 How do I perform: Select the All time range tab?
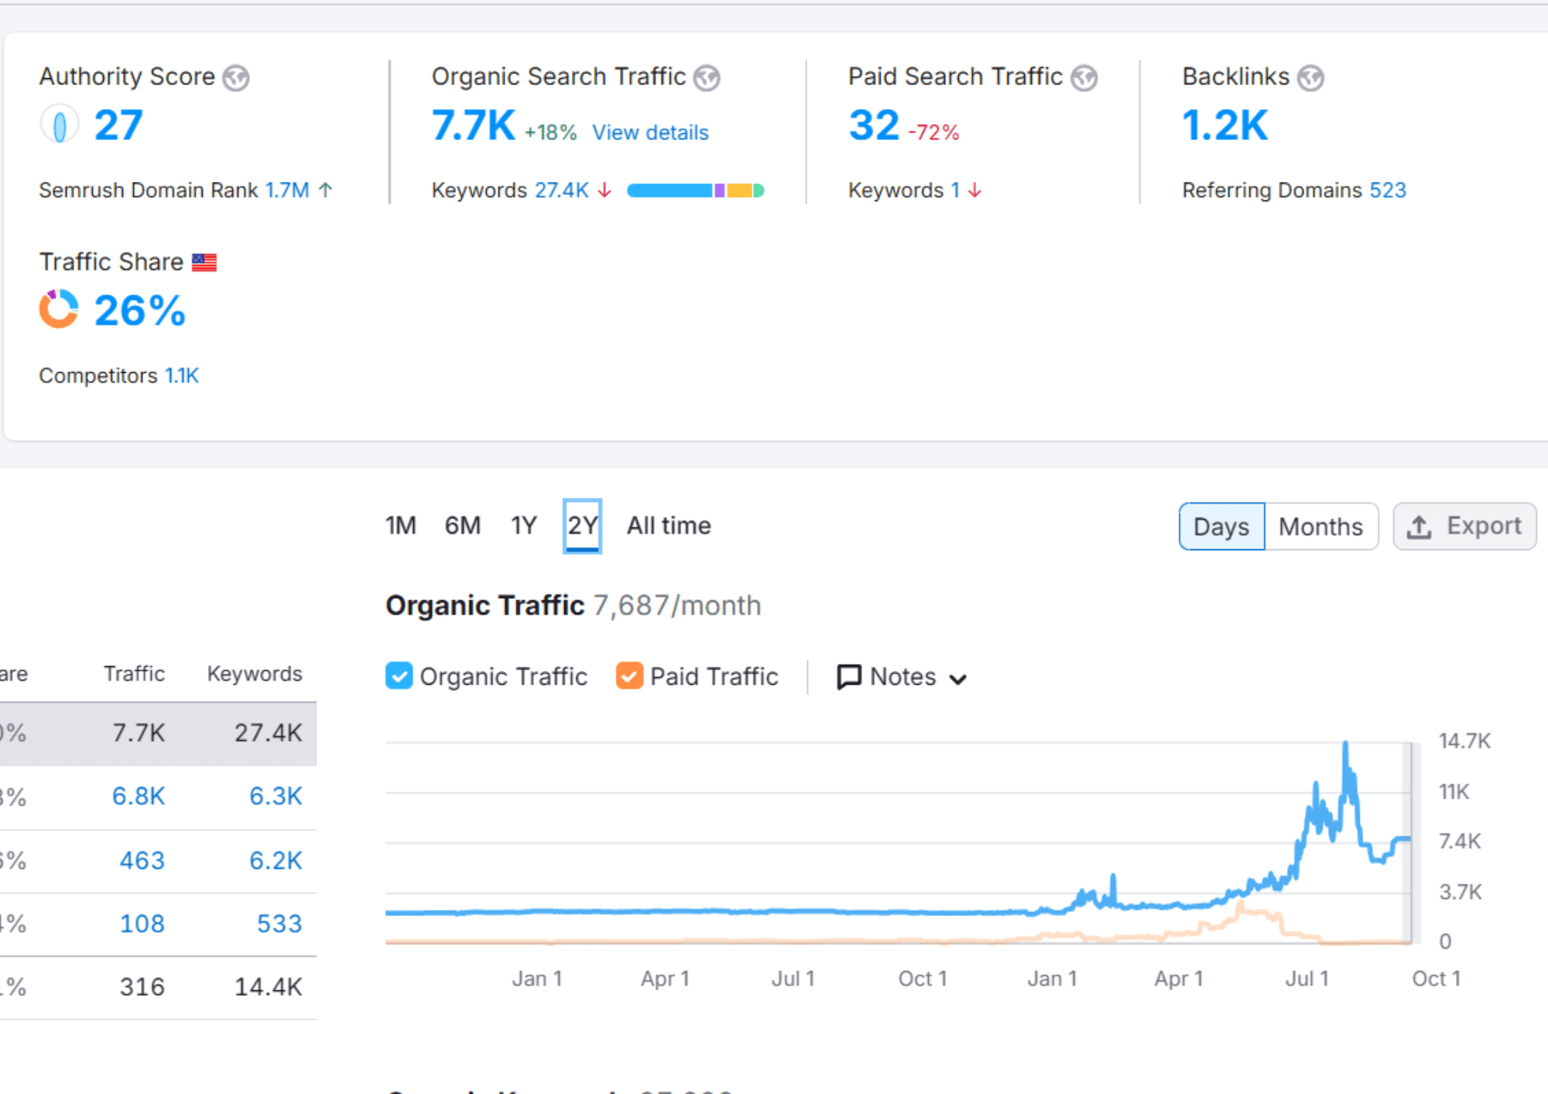tap(669, 526)
